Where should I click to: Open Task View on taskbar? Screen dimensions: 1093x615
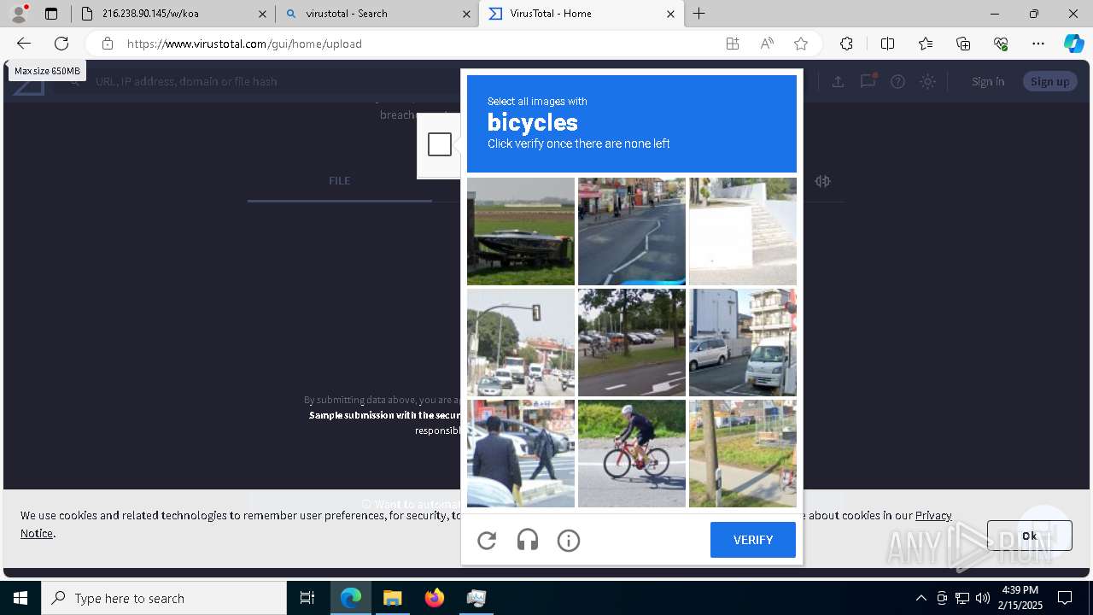point(307,598)
